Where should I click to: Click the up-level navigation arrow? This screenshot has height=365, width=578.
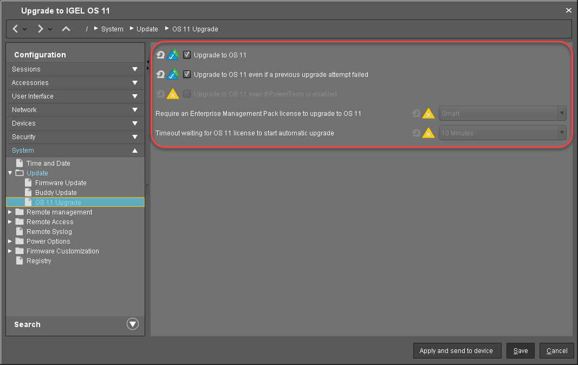(x=66, y=29)
